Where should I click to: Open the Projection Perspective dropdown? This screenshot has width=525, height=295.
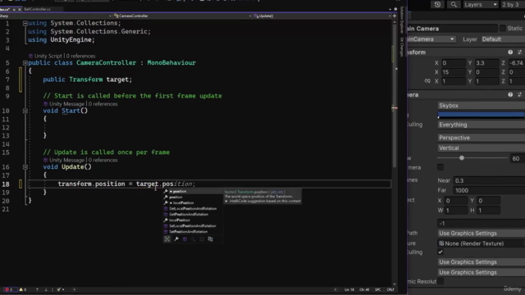point(482,138)
